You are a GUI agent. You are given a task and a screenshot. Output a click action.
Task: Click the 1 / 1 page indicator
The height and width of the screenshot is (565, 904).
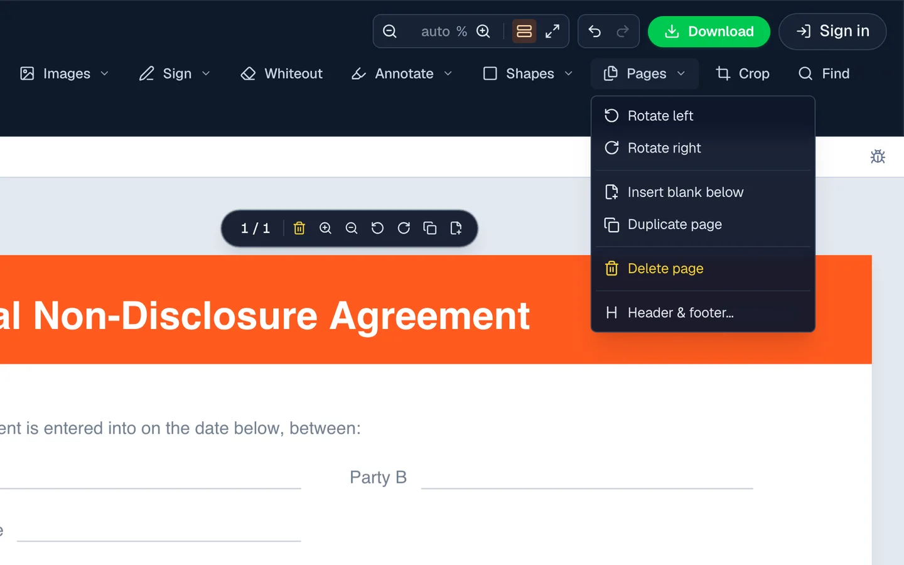pos(256,229)
